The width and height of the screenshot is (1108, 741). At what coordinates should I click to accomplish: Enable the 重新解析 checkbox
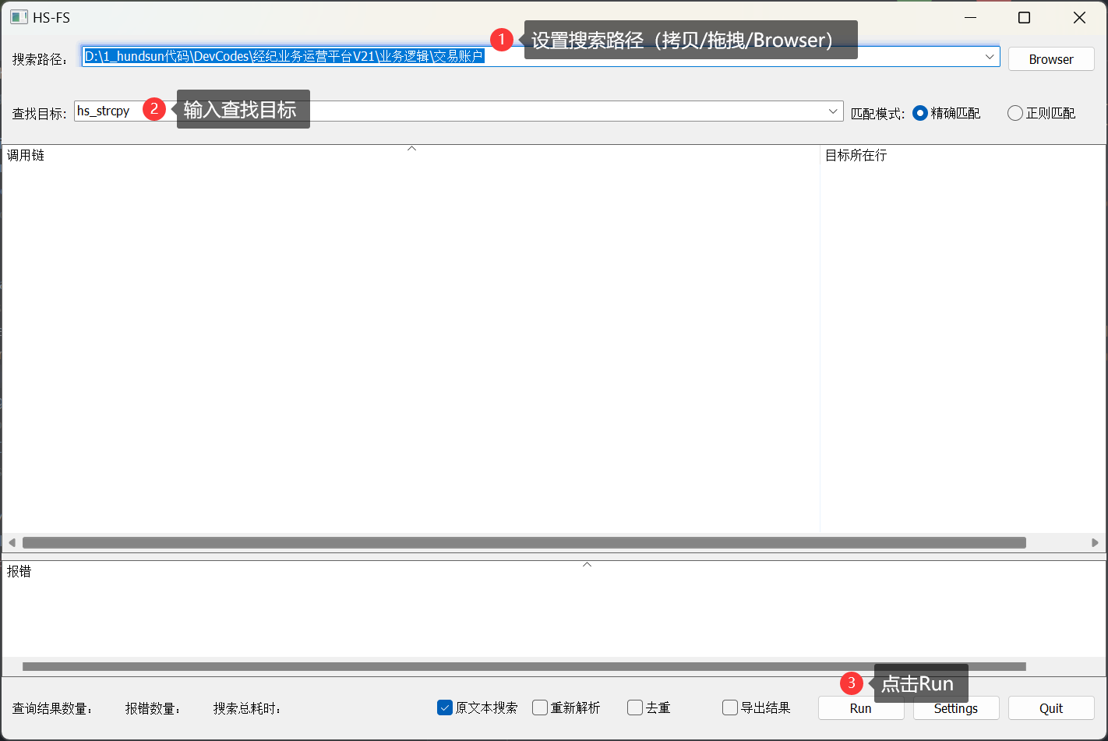pyautogui.click(x=540, y=707)
